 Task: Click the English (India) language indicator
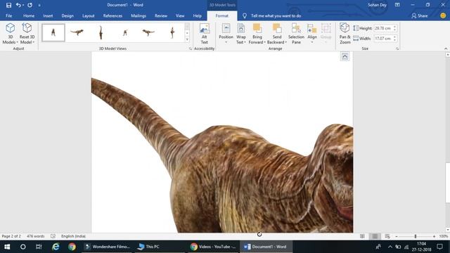[73, 236]
